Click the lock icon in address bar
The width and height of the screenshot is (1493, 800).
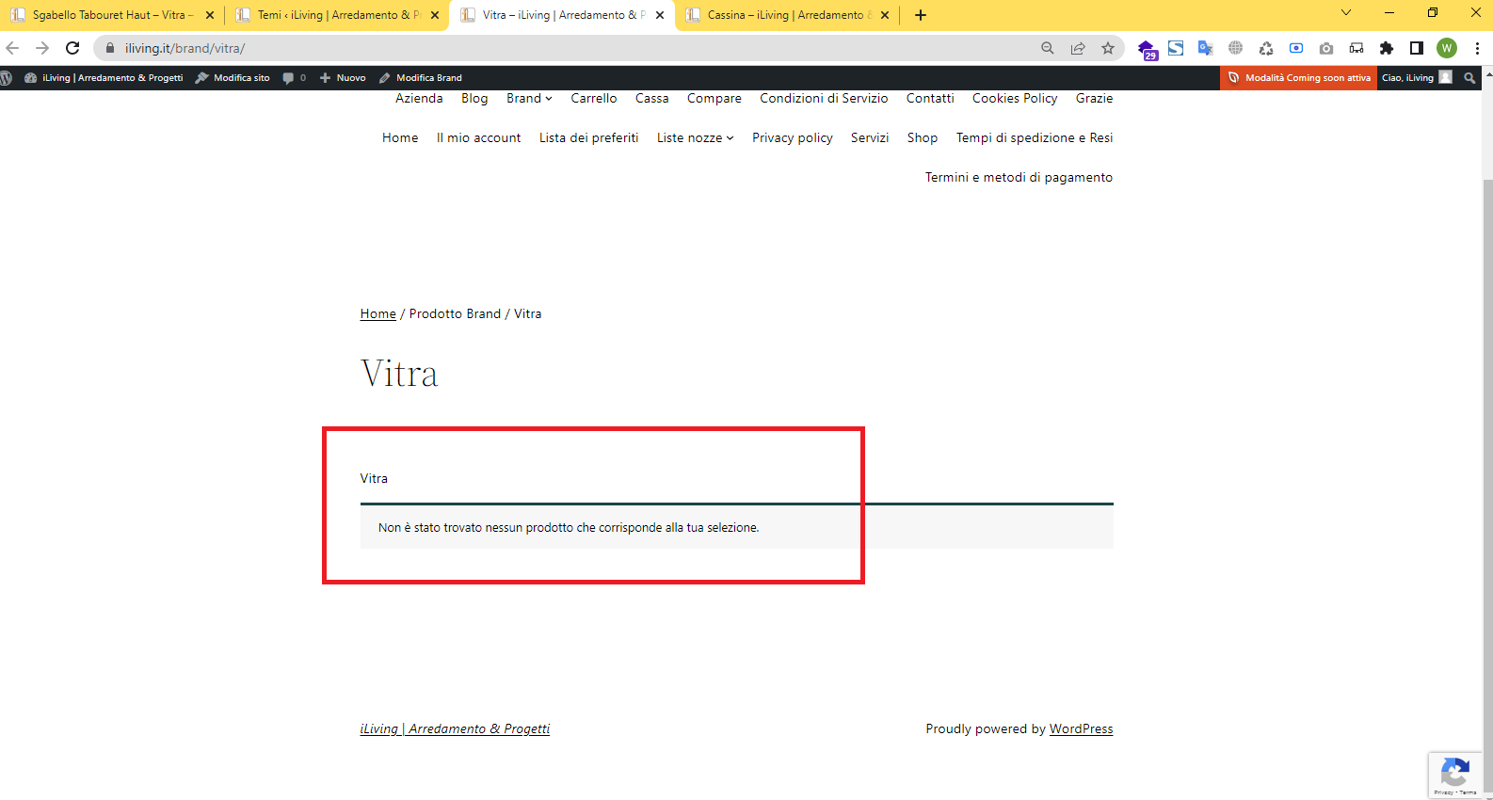[110, 48]
